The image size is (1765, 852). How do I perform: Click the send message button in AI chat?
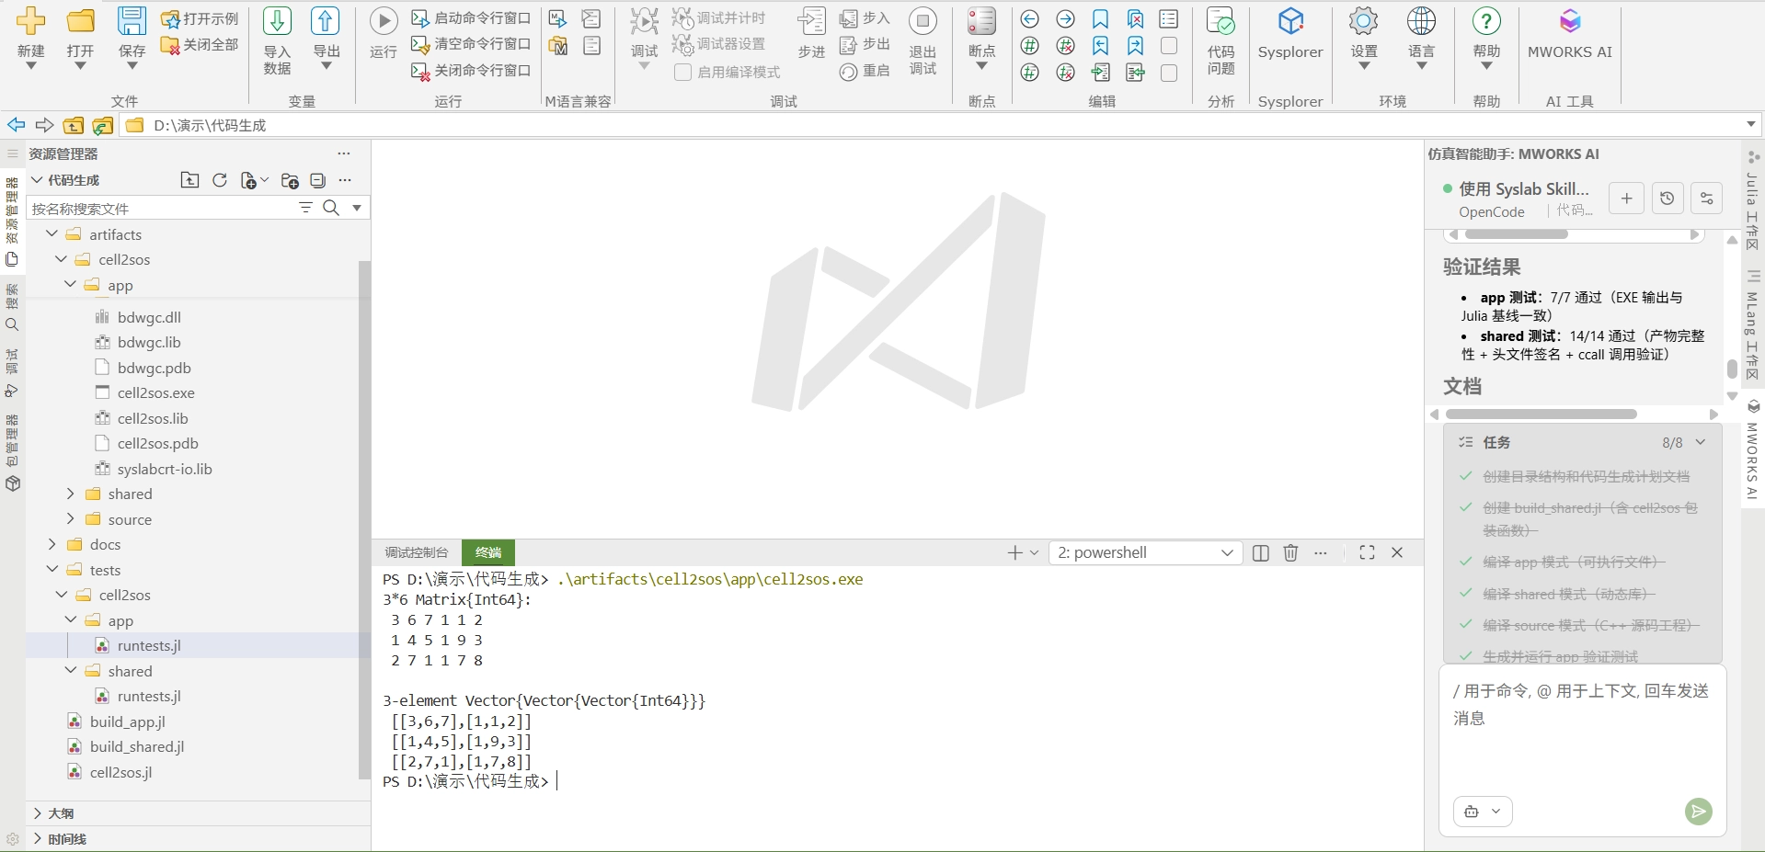1698,812
